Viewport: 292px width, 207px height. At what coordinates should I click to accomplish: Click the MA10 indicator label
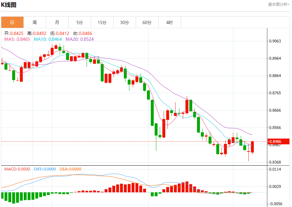point(48,39)
